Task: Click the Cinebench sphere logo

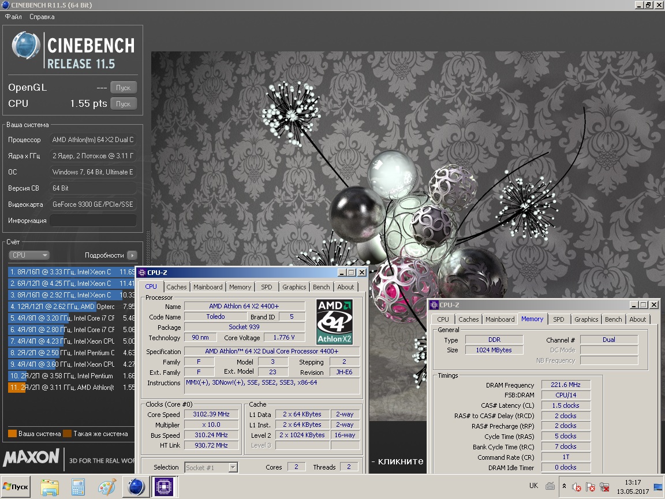Action: 26,45
